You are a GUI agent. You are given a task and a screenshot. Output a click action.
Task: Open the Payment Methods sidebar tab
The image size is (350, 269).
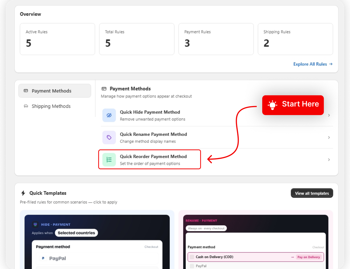click(55, 91)
